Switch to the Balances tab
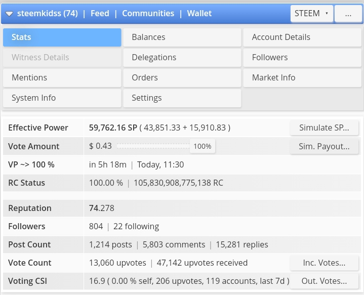This screenshot has height=295, width=364. click(x=182, y=37)
